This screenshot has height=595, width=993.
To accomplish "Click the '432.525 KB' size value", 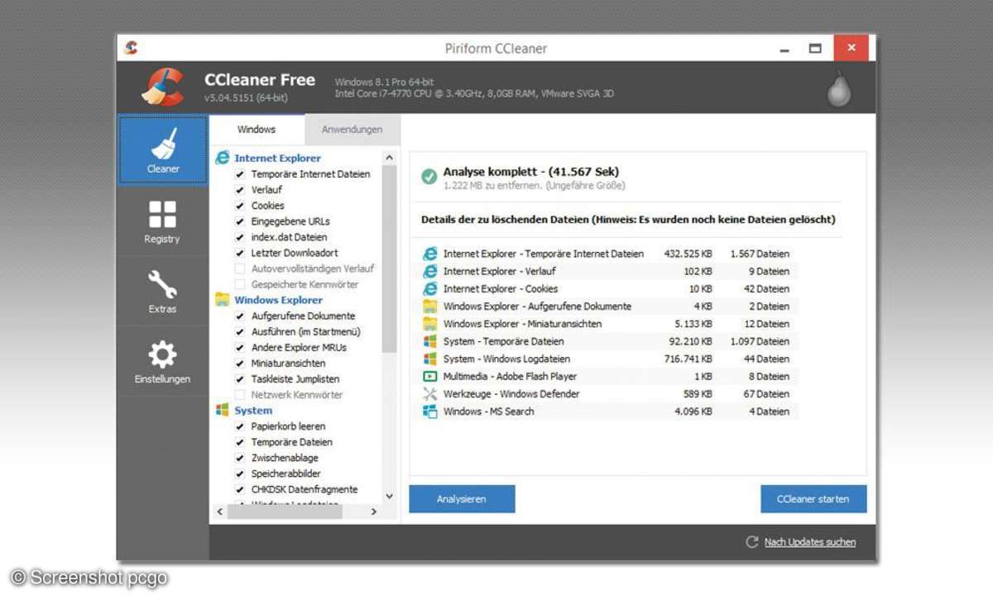I will coord(688,254).
